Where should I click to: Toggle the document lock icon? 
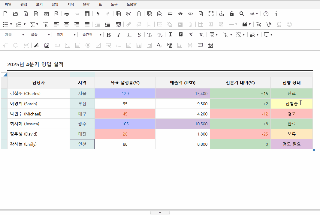coord(231,14)
